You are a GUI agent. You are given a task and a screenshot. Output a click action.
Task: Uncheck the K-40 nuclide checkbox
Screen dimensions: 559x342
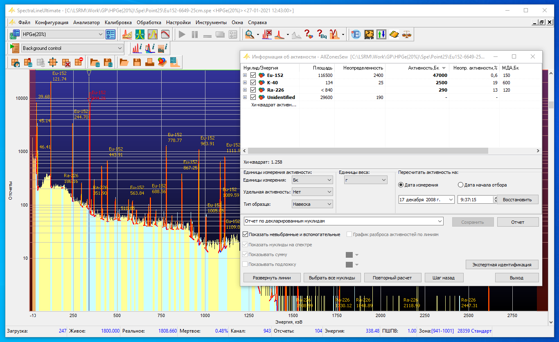click(x=253, y=83)
